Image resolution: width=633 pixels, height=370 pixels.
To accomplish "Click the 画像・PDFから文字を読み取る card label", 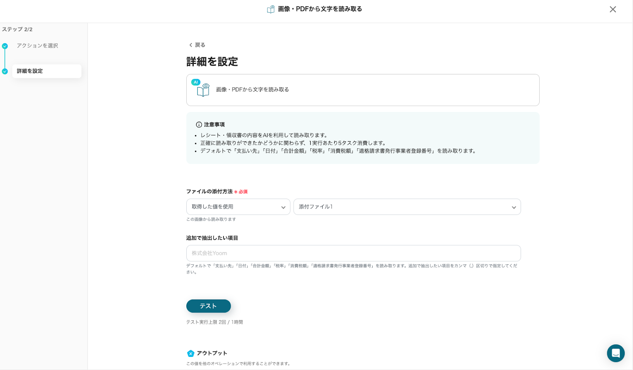I will click(x=252, y=90).
